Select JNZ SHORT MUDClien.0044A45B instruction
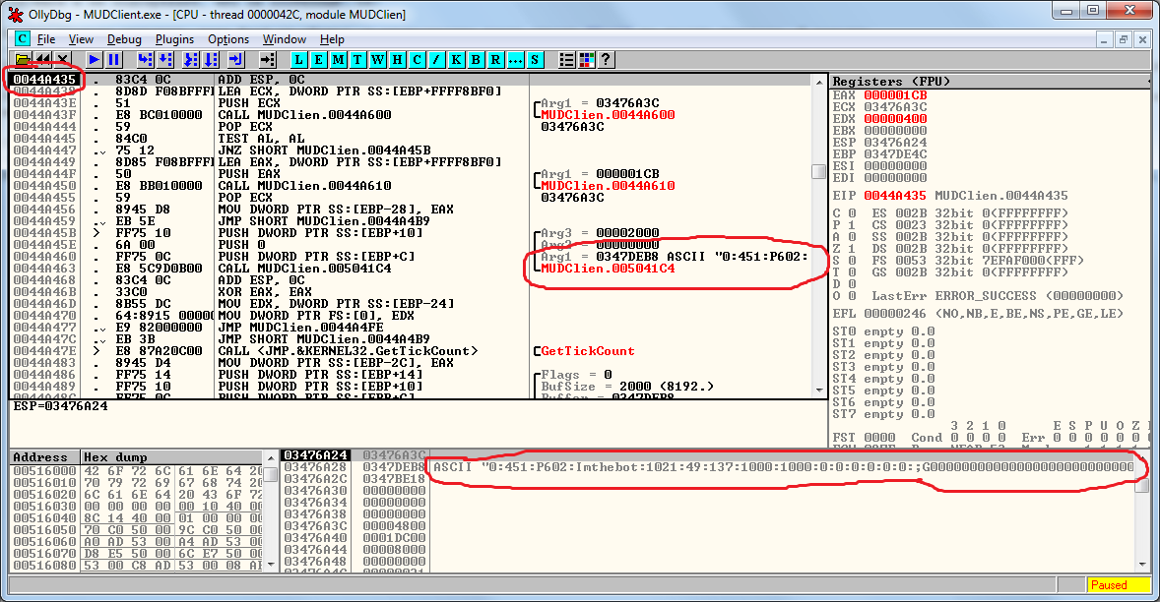Screen dimensions: 1160x602 pyautogui.click(x=314, y=150)
